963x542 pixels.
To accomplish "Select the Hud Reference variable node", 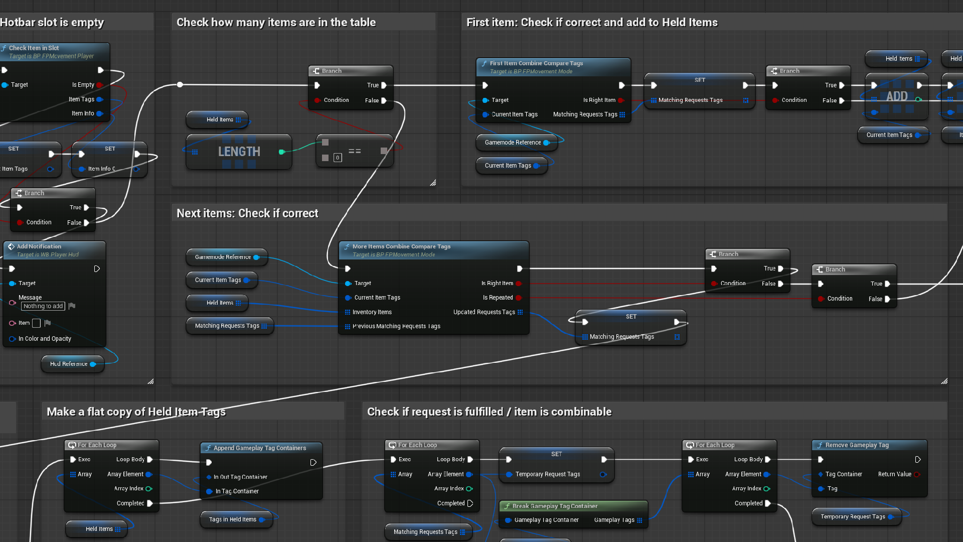I will pos(72,364).
